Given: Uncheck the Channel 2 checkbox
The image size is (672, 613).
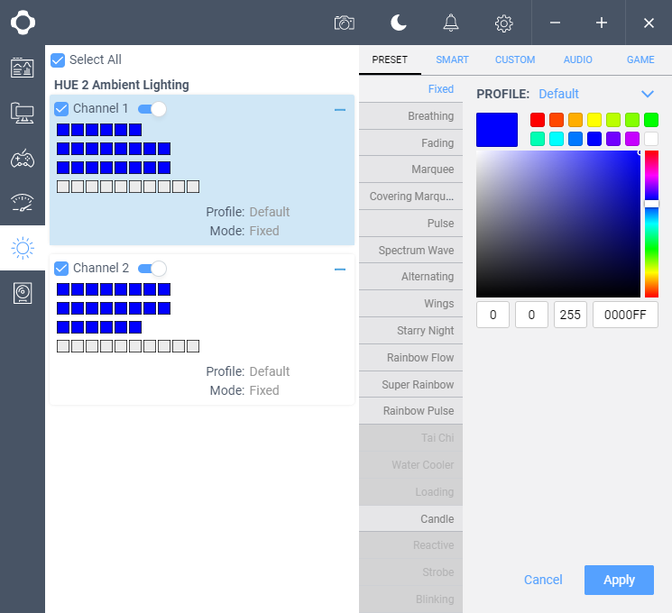Looking at the screenshot, I should pos(61,268).
